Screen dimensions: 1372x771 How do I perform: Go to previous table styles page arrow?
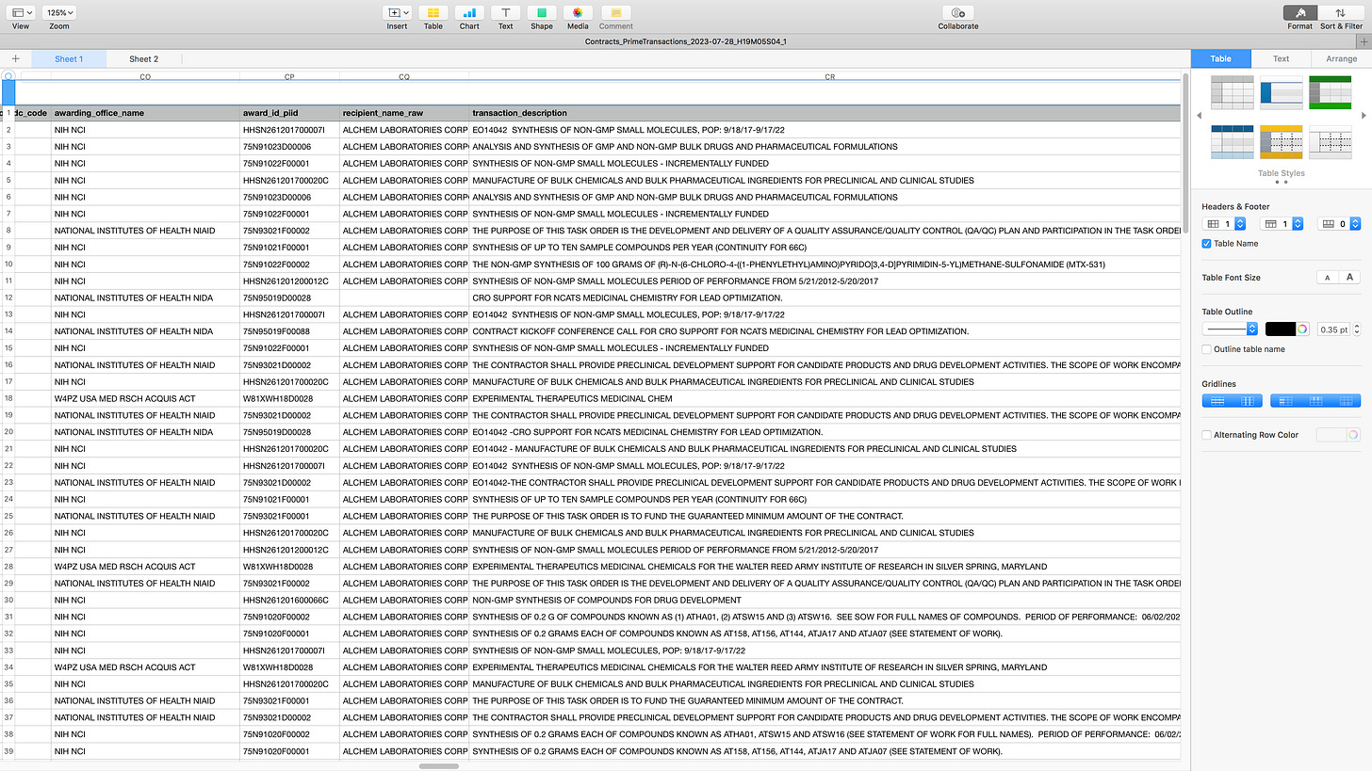1200,116
